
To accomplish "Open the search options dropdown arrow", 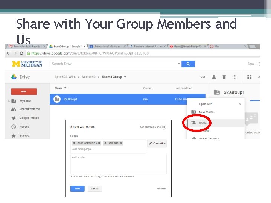I will pos(179,64).
